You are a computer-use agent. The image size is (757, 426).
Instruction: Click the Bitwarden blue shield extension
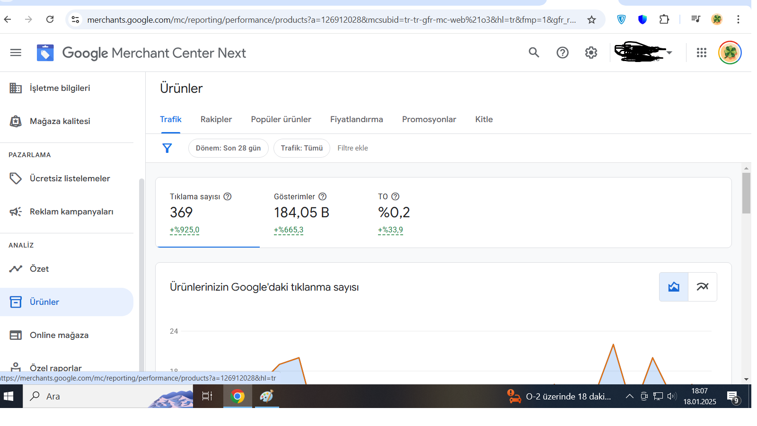tap(643, 19)
